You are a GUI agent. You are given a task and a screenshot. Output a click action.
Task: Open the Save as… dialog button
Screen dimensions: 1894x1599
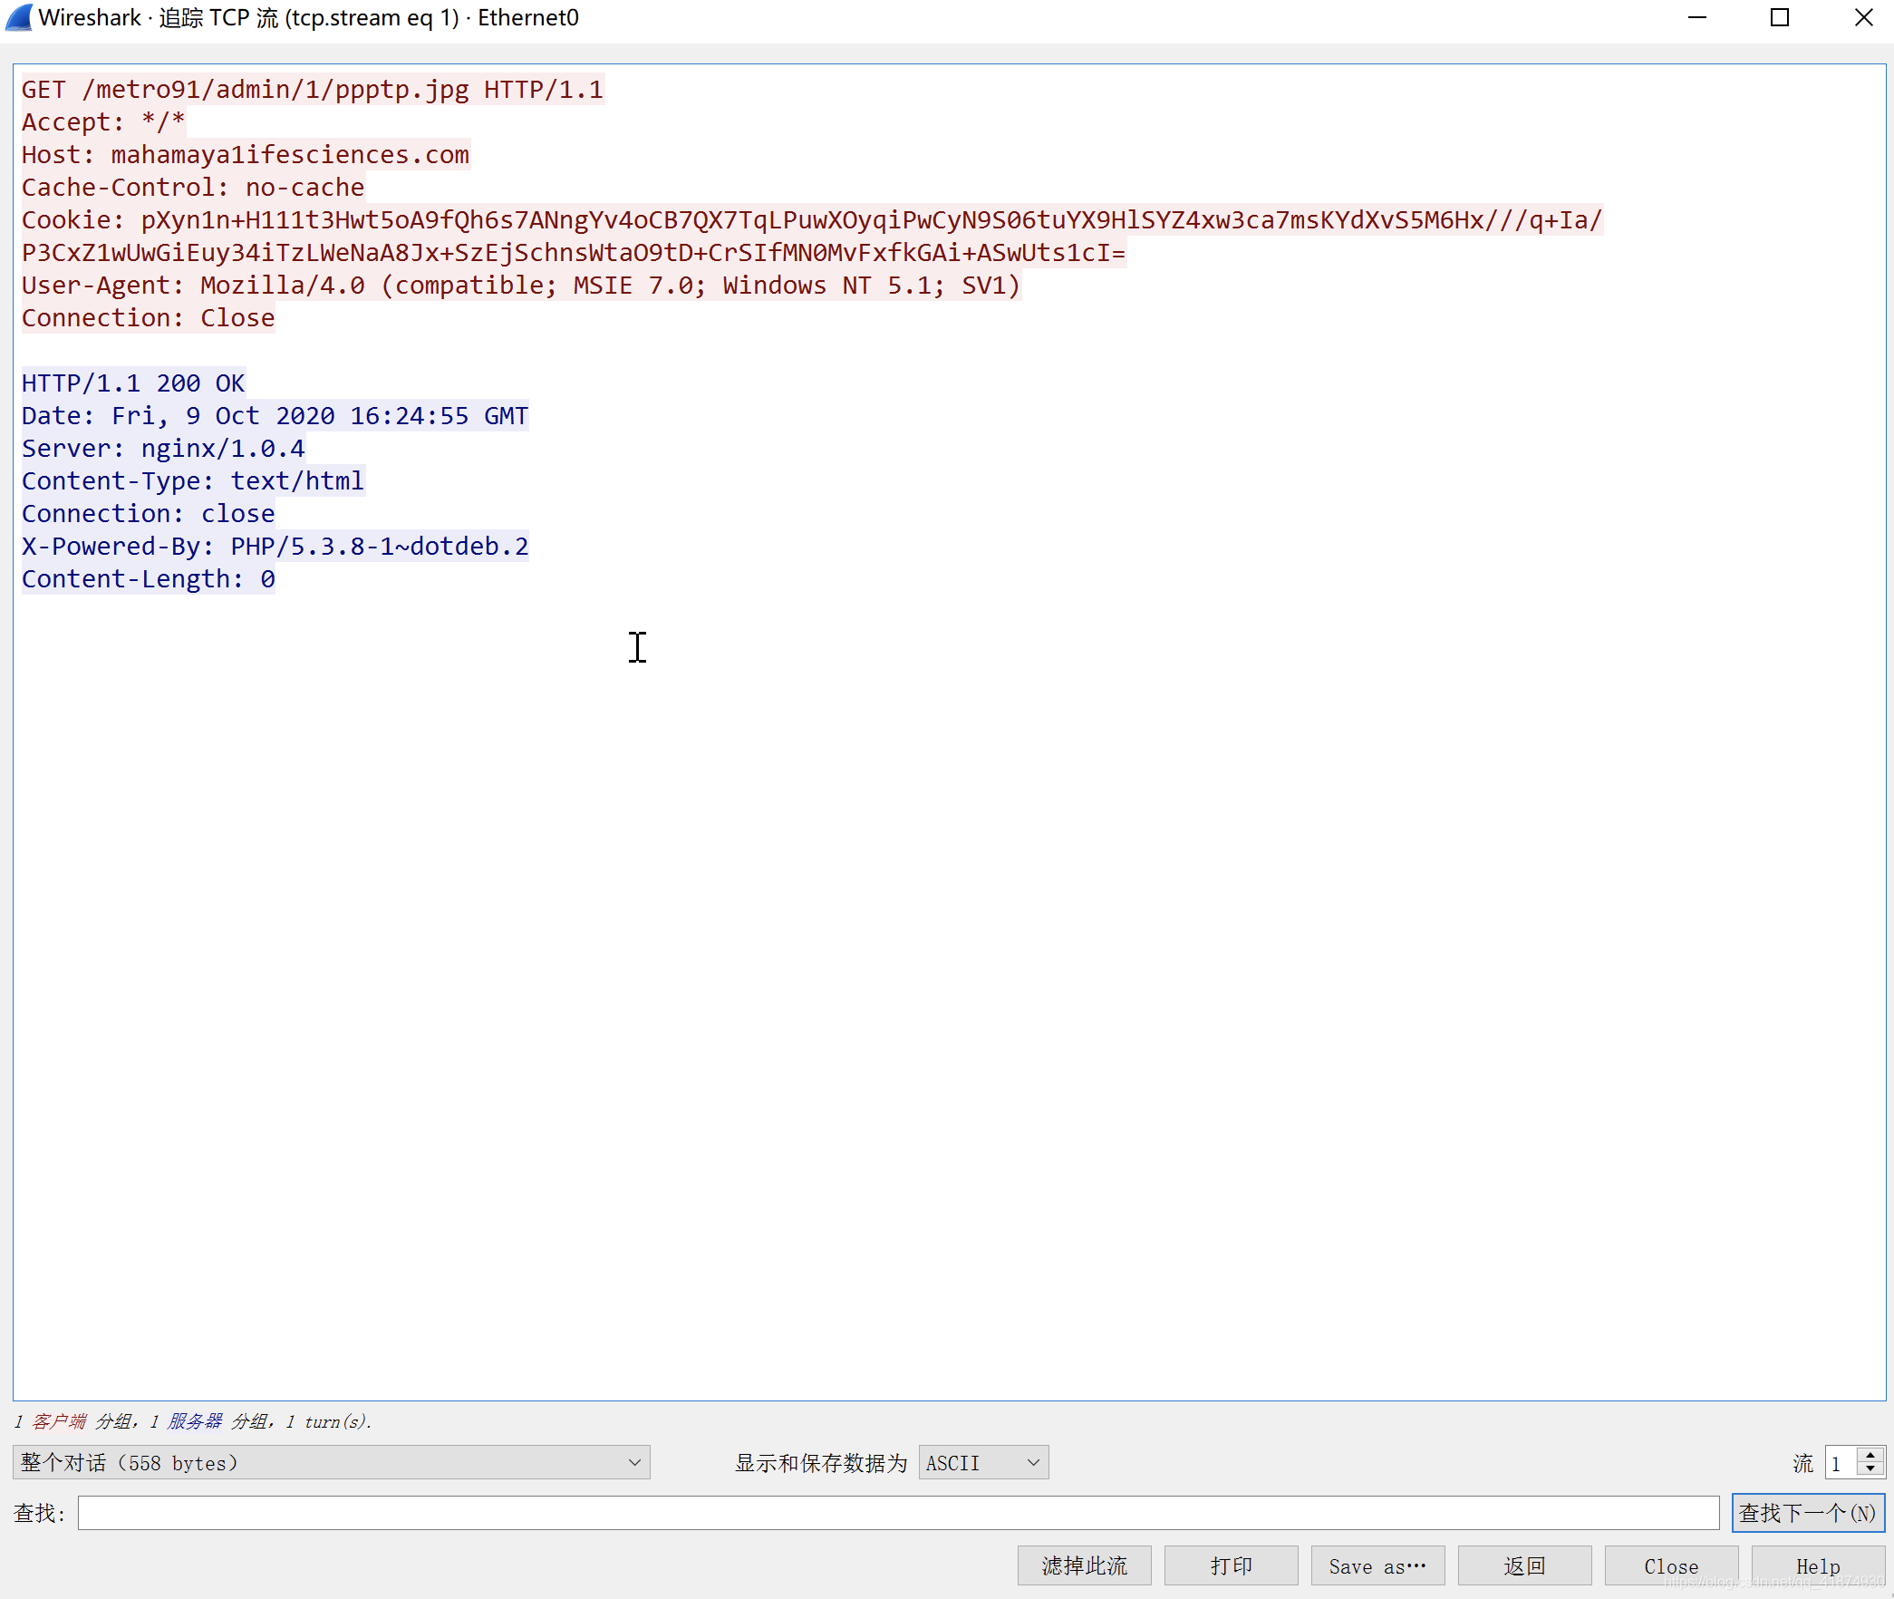1377,1565
